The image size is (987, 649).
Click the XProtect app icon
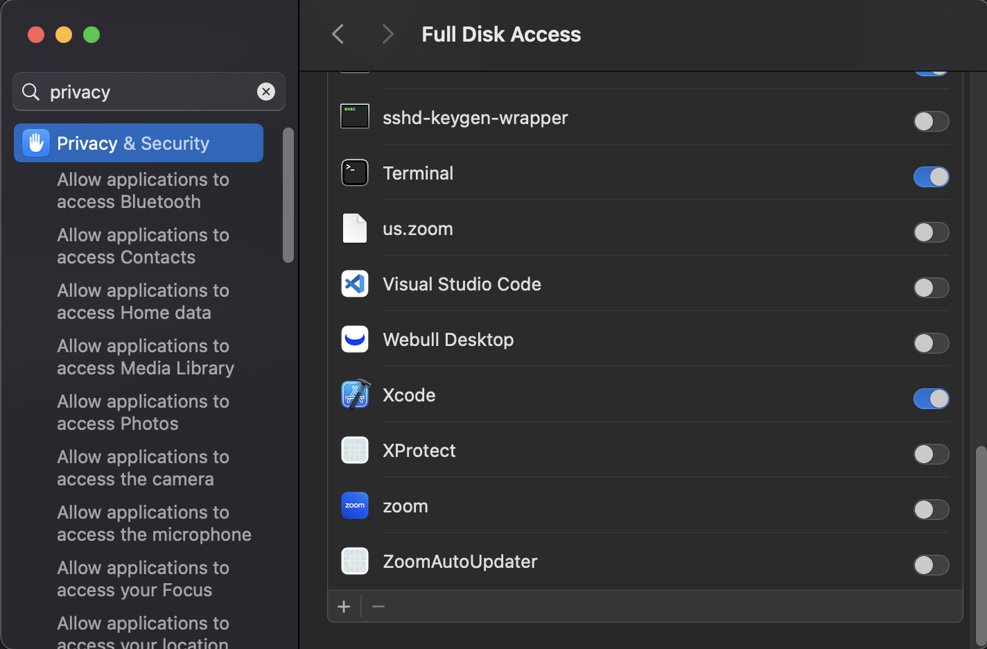355,450
